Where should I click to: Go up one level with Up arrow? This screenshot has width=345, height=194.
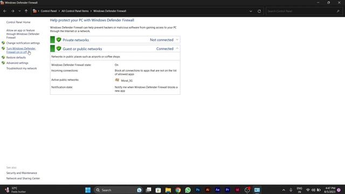pyautogui.click(x=26, y=11)
